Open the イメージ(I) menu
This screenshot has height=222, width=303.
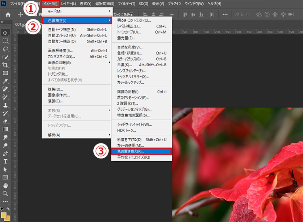50,4
